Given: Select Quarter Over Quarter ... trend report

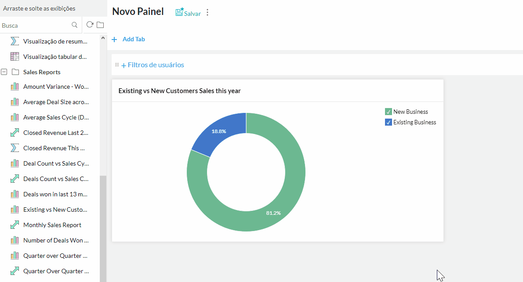Looking at the screenshot, I should tap(56, 271).
